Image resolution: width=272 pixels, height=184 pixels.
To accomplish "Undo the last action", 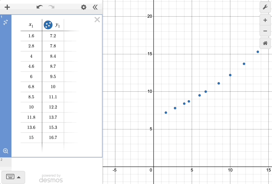I will tap(40, 7).
